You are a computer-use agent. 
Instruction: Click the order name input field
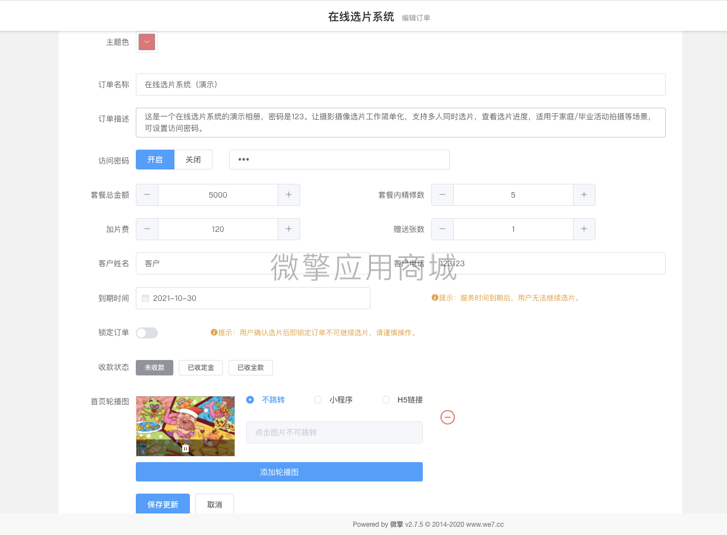(x=400, y=84)
